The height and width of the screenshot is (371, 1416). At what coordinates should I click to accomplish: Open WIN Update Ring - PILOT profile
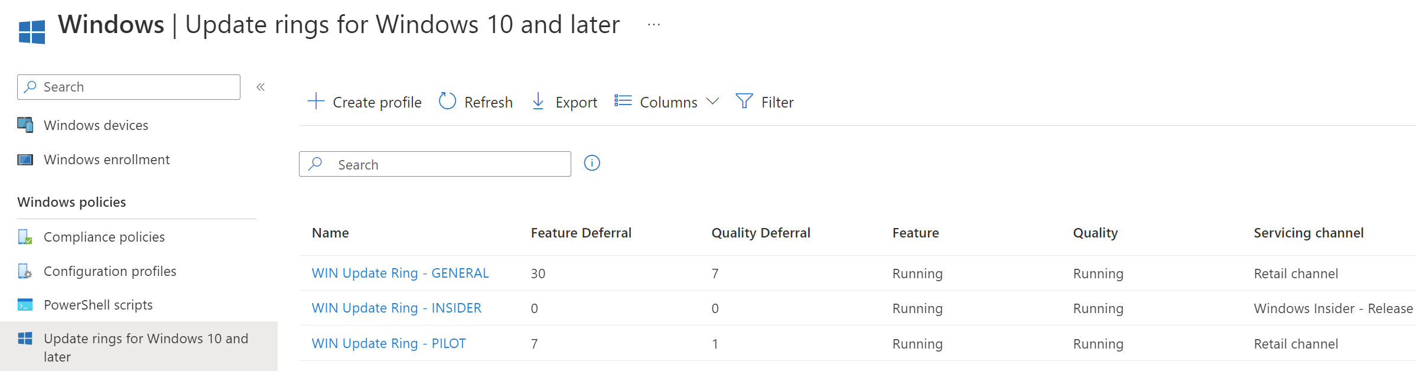pos(389,343)
